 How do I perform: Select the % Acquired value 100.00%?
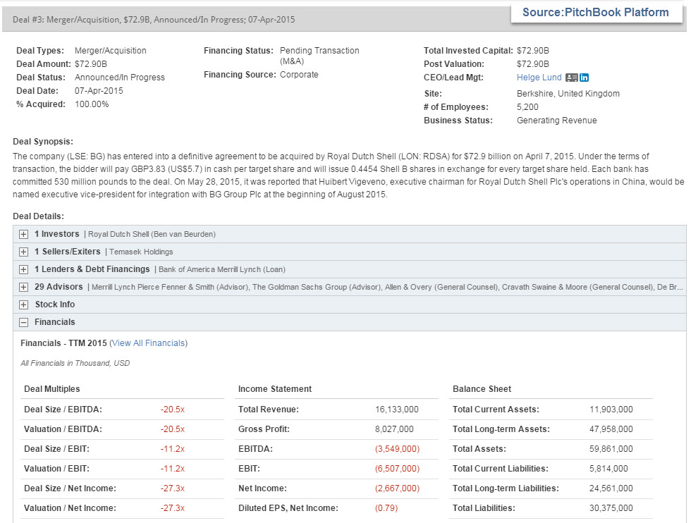coord(92,104)
